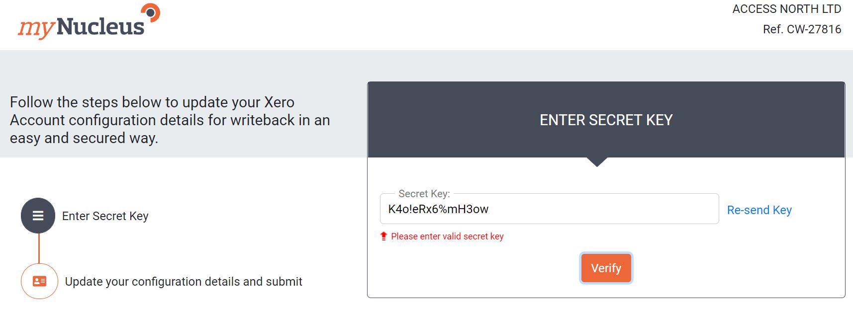Viewport: 853px width, 309px height.
Task: Click the Ref. CW-27816 reference text
Action: (802, 29)
